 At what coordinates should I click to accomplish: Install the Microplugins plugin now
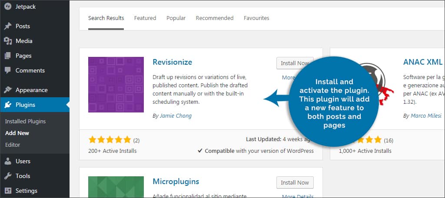pos(295,183)
